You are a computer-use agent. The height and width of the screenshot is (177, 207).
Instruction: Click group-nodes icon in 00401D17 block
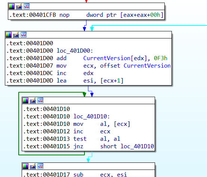40,166
